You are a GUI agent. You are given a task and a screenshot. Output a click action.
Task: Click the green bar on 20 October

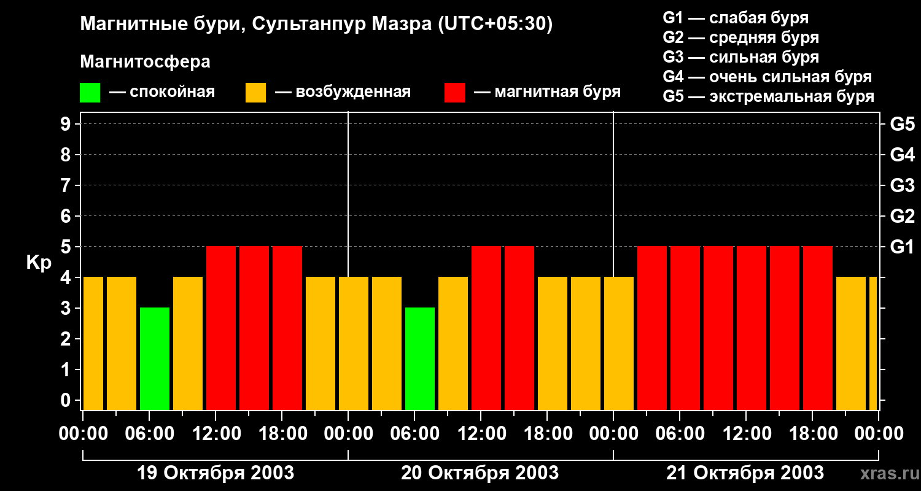420,358
